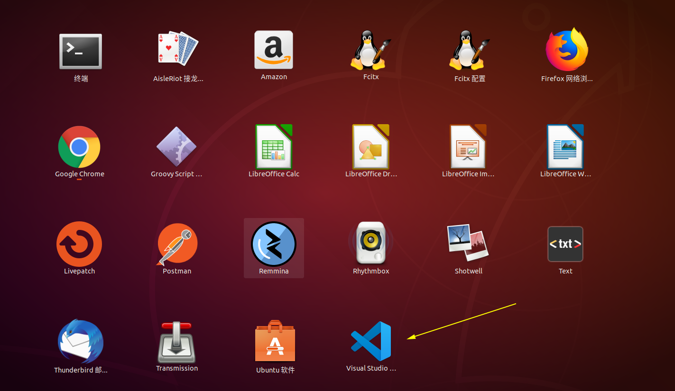
Task: Open the Livepatch icon
Action: [79, 244]
